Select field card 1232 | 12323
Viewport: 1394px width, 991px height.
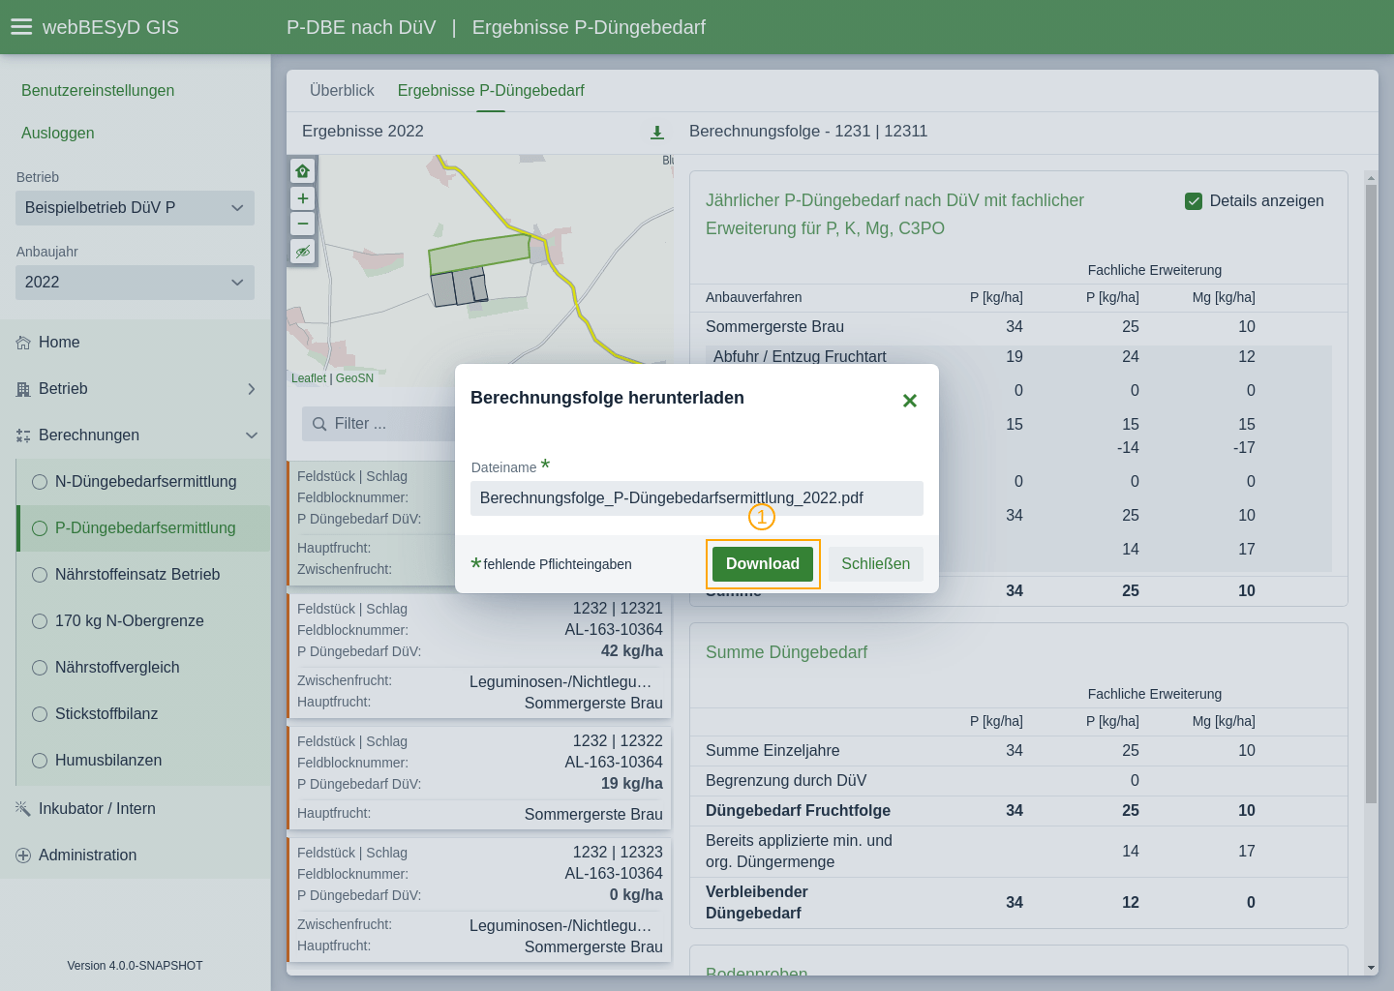(x=479, y=900)
